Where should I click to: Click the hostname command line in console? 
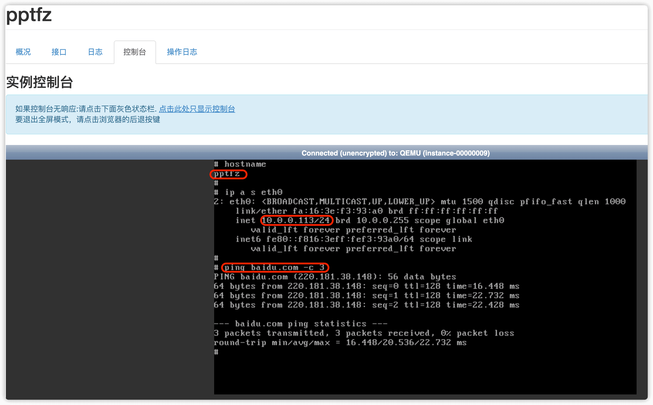click(x=240, y=164)
